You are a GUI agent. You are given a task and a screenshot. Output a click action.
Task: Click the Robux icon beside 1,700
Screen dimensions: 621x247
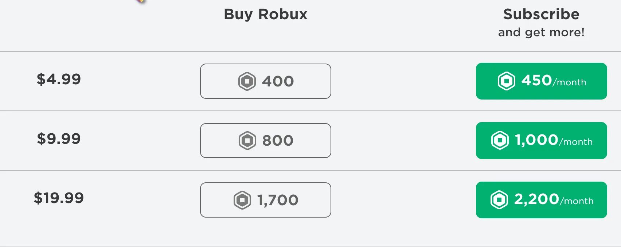coord(242,200)
